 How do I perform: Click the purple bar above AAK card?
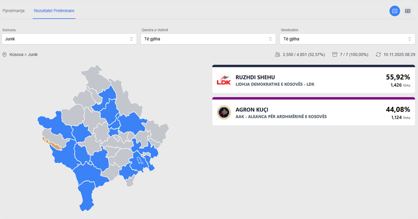click(313, 98)
